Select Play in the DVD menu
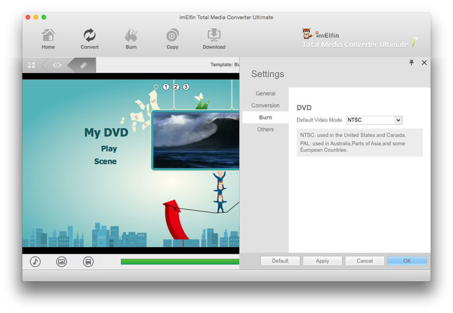This screenshot has width=453, height=313. (109, 149)
